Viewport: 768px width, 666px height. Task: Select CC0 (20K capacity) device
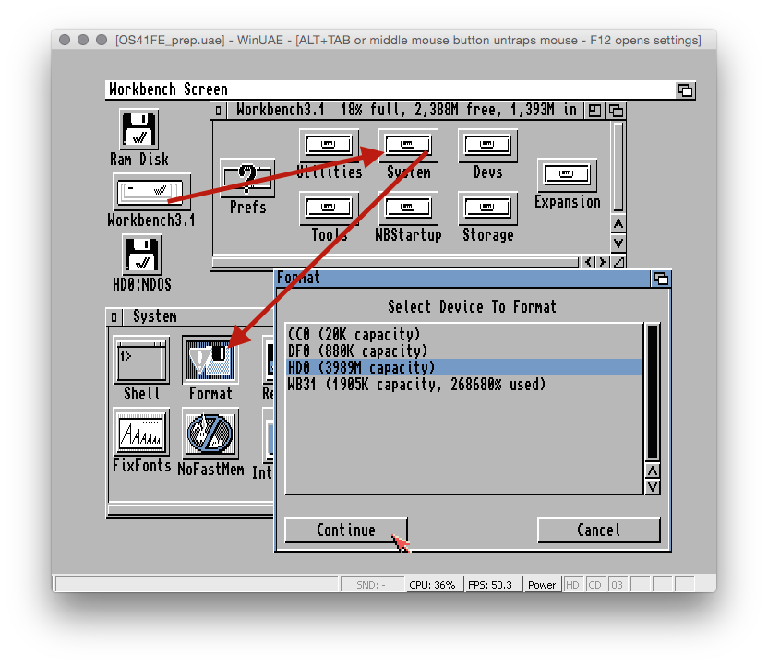pos(463,334)
